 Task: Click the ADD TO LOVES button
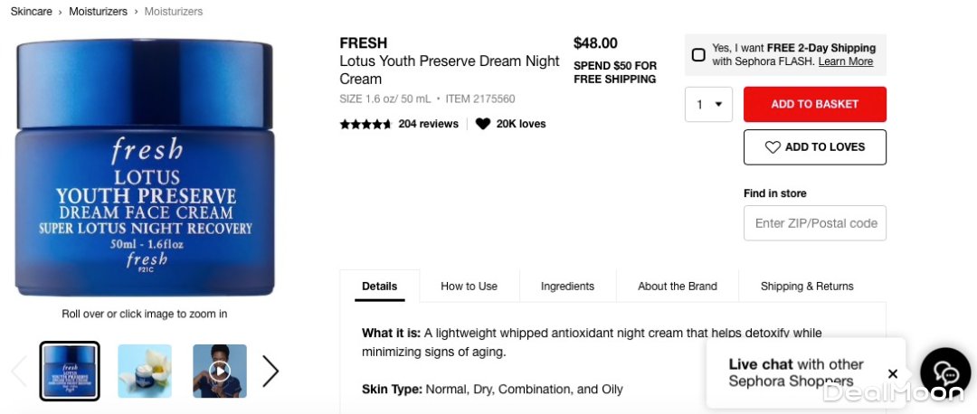(x=814, y=147)
